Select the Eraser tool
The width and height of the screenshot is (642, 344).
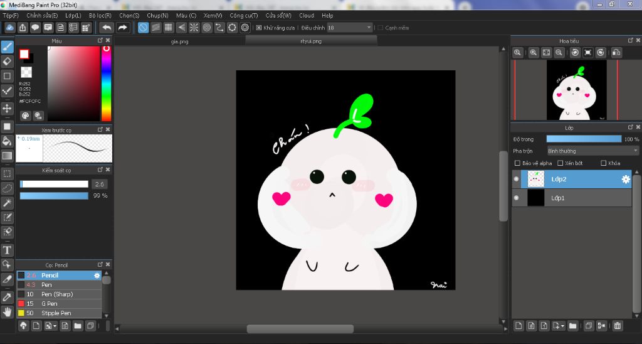[7, 62]
